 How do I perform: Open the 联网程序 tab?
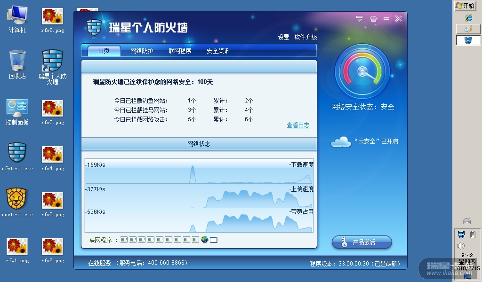180,51
